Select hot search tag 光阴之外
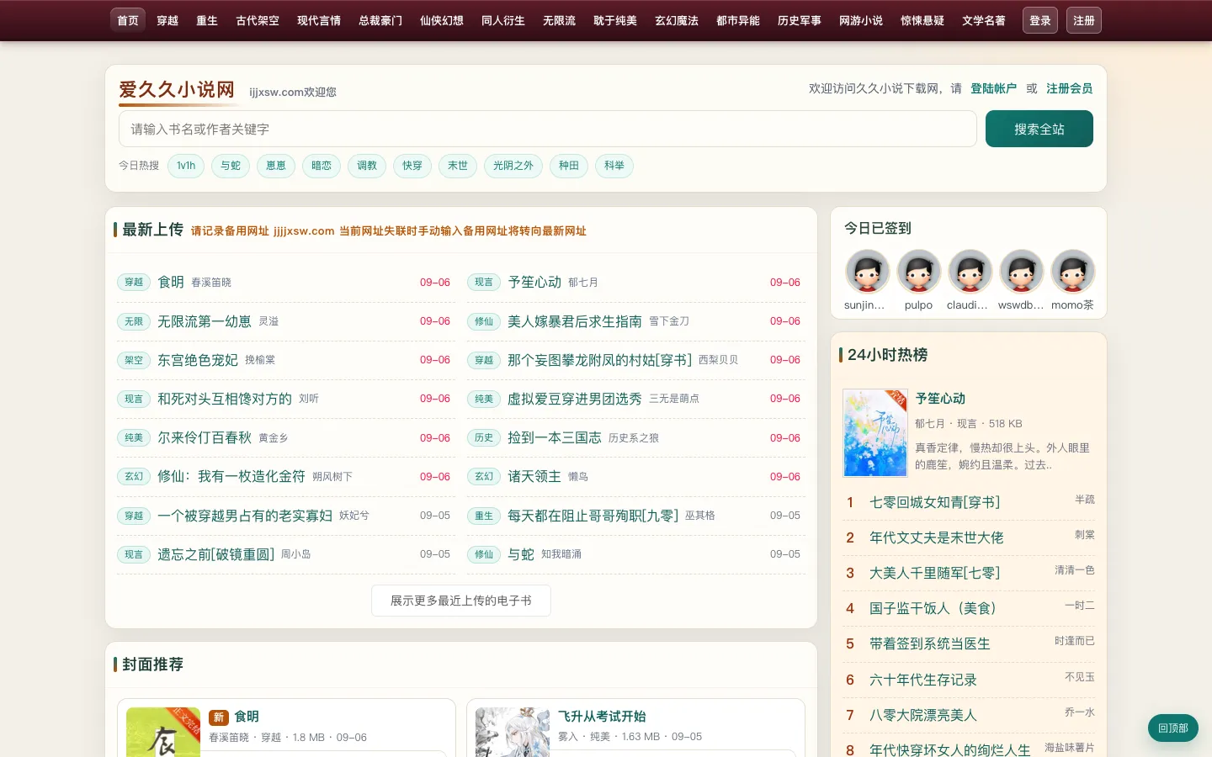This screenshot has height=757, width=1212. [513, 166]
